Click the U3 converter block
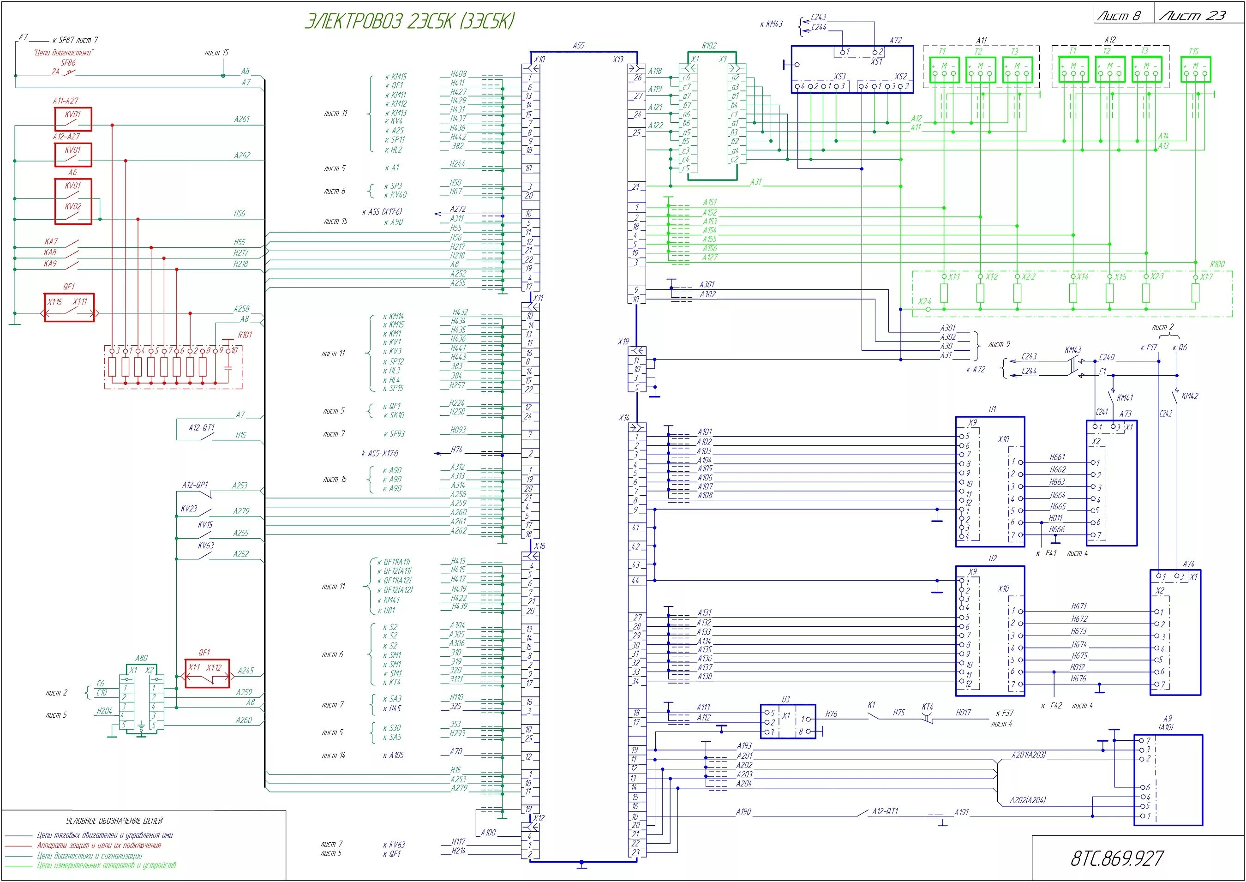This screenshot has height=882, width=1246. coord(787,721)
